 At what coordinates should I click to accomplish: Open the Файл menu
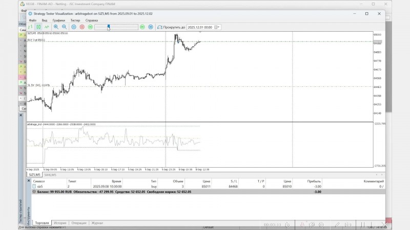pyautogui.click(x=33, y=20)
